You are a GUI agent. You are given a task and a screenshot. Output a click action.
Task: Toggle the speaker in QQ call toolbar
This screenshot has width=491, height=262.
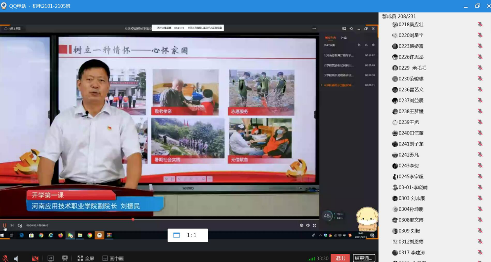[x=16, y=258]
